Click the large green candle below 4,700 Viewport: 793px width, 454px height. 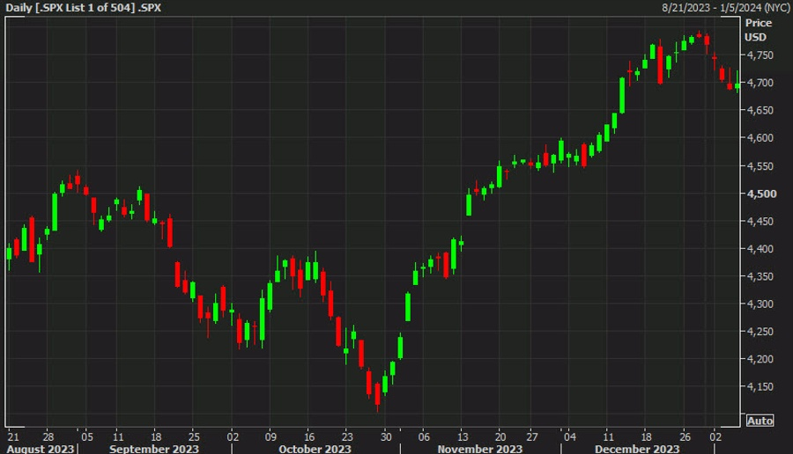coord(622,95)
